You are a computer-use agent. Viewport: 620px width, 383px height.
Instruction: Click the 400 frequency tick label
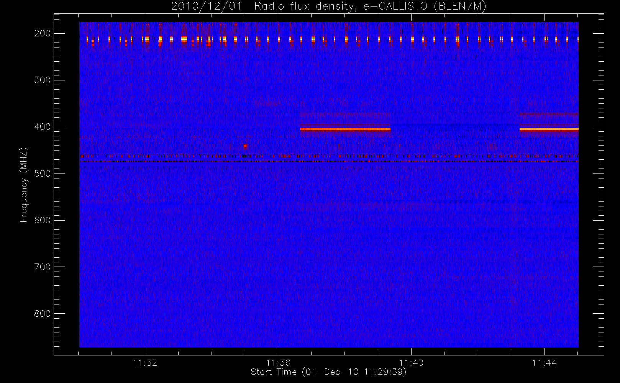click(x=42, y=127)
